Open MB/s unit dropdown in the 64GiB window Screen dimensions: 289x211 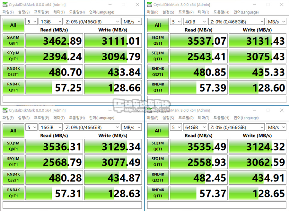pyautogui.click(x=276, y=127)
